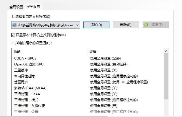Screen dimensions: 182x117
Task: Select the 平滑处理 - 模式 row
Action: click(x=88, y=100)
